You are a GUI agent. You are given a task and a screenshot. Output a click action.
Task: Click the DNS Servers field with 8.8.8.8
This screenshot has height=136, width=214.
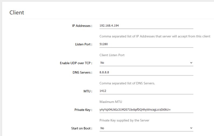(146, 73)
